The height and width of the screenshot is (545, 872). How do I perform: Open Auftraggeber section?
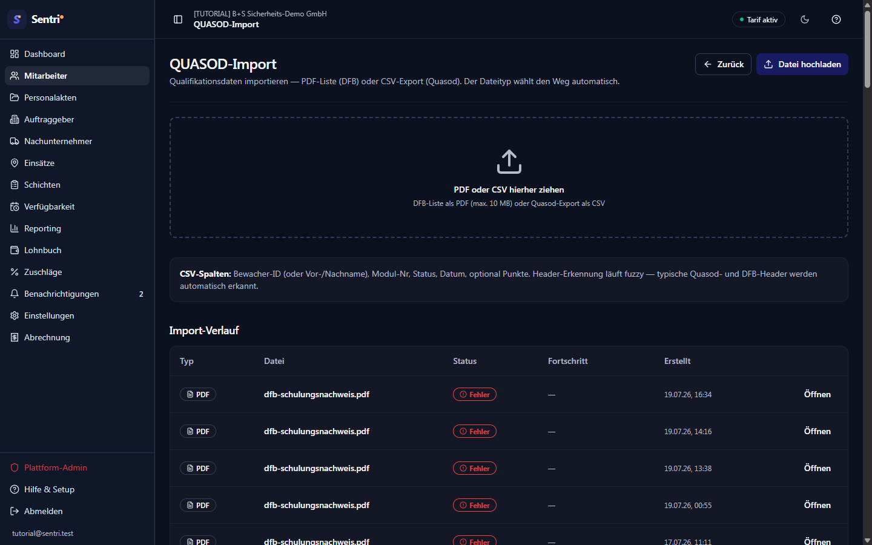[x=77, y=119]
